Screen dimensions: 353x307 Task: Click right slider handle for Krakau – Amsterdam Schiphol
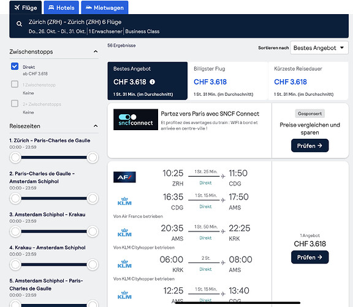point(93,265)
